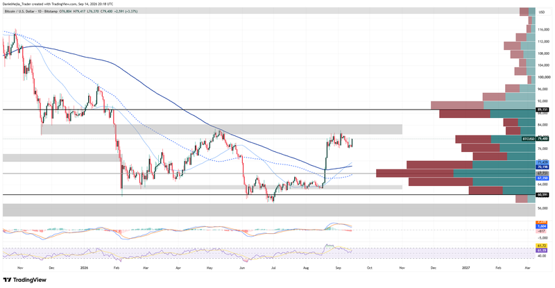Click the Oct label on time axis
The width and height of the screenshot is (555, 288).
coord(370,268)
